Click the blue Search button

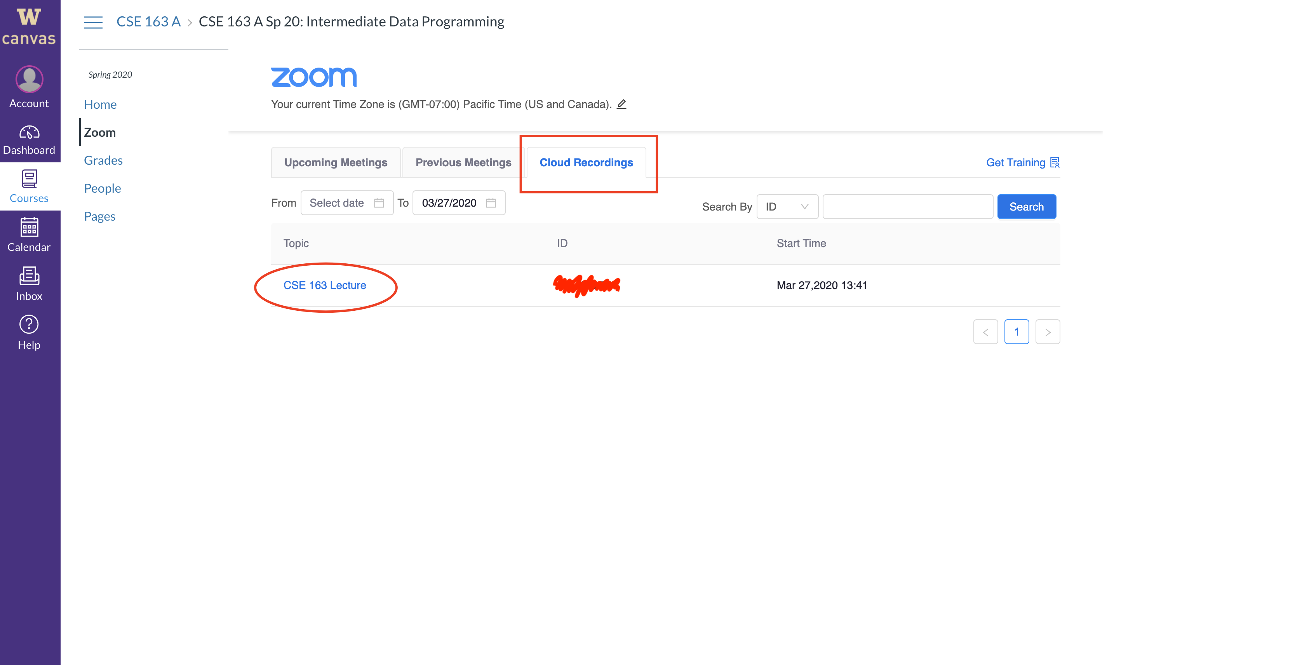[x=1027, y=207]
